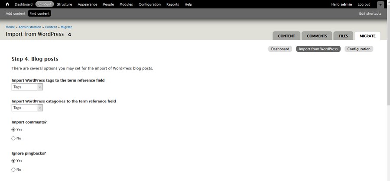Select the Import from WordPress secondary tab
The width and height of the screenshot is (390, 181).
tap(318, 49)
